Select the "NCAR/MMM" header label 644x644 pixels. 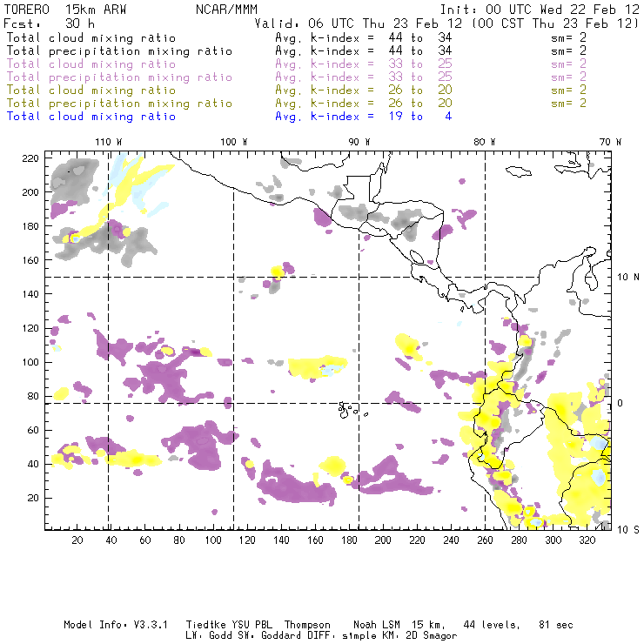pyautogui.click(x=226, y=10)
